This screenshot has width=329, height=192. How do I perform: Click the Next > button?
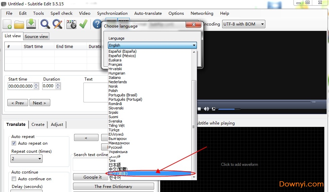pyautogui.click(x=40, y=103)
